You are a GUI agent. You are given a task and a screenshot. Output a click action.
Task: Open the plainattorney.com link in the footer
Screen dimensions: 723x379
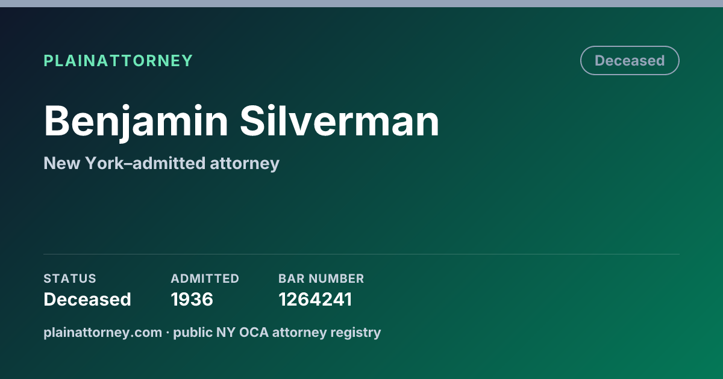coord(102,332)
